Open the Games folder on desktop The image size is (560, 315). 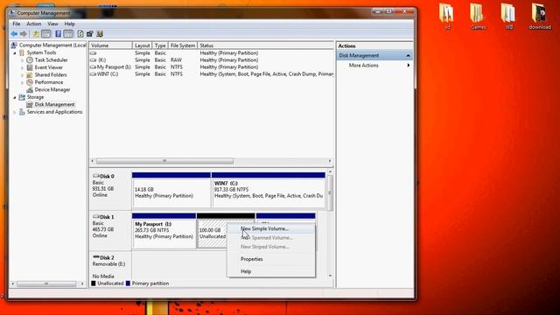click(x=478, y=16)
